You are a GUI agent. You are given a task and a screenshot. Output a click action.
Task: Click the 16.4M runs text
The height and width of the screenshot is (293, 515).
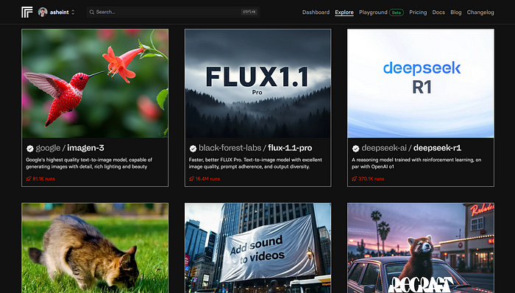click(x=207, y=179)
